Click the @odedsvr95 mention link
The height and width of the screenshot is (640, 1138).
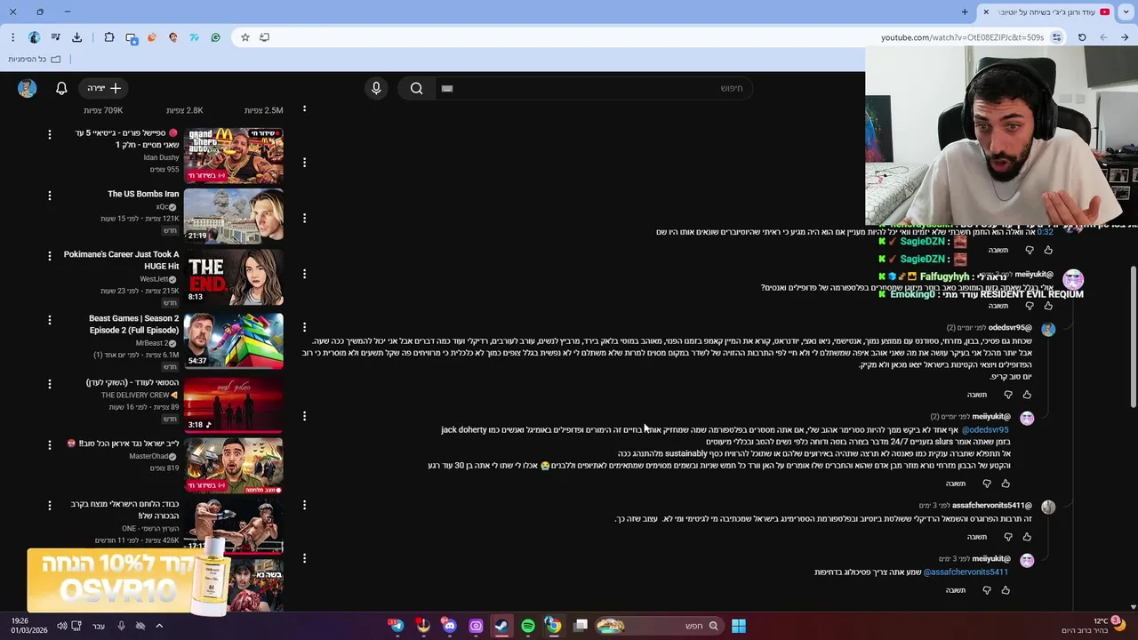click(985, 430)
